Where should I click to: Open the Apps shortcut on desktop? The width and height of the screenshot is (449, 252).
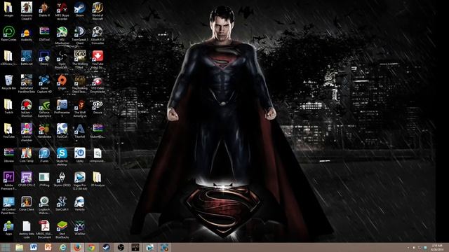(8, 228)
